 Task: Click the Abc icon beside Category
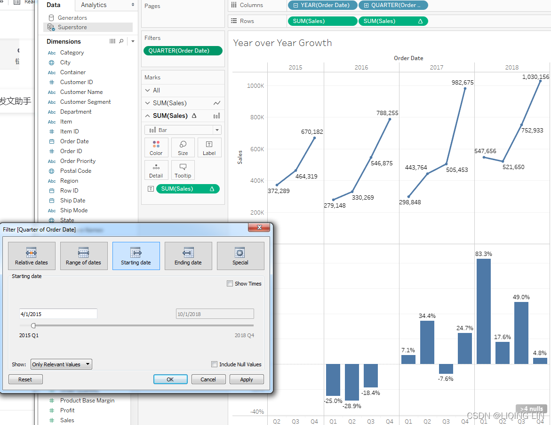[52, 53]
